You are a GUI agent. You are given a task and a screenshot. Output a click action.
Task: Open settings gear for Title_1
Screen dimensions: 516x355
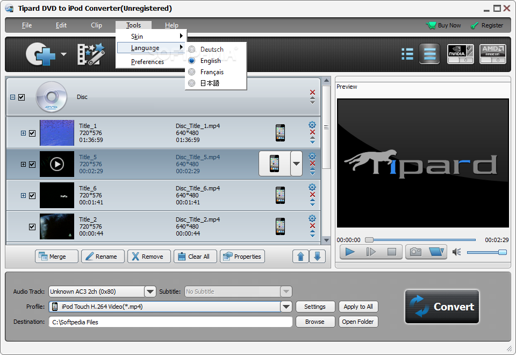(312, 125)
